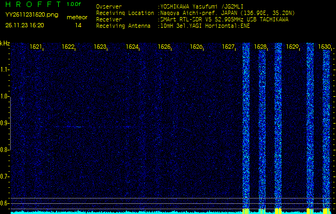Pick the 1530 time marker
336x214 pixels.
click(x=324, y=47)
